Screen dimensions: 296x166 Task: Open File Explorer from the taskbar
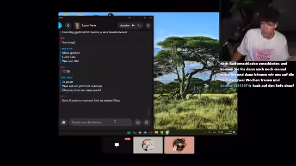[156, 132]
